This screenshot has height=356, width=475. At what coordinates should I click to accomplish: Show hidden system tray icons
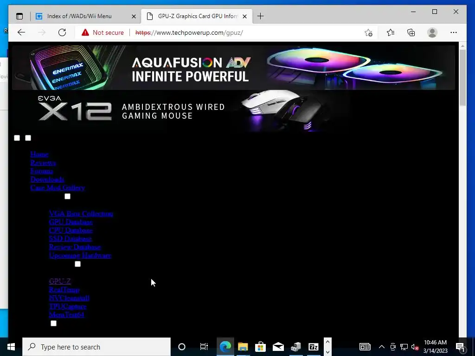coord(382,347)
